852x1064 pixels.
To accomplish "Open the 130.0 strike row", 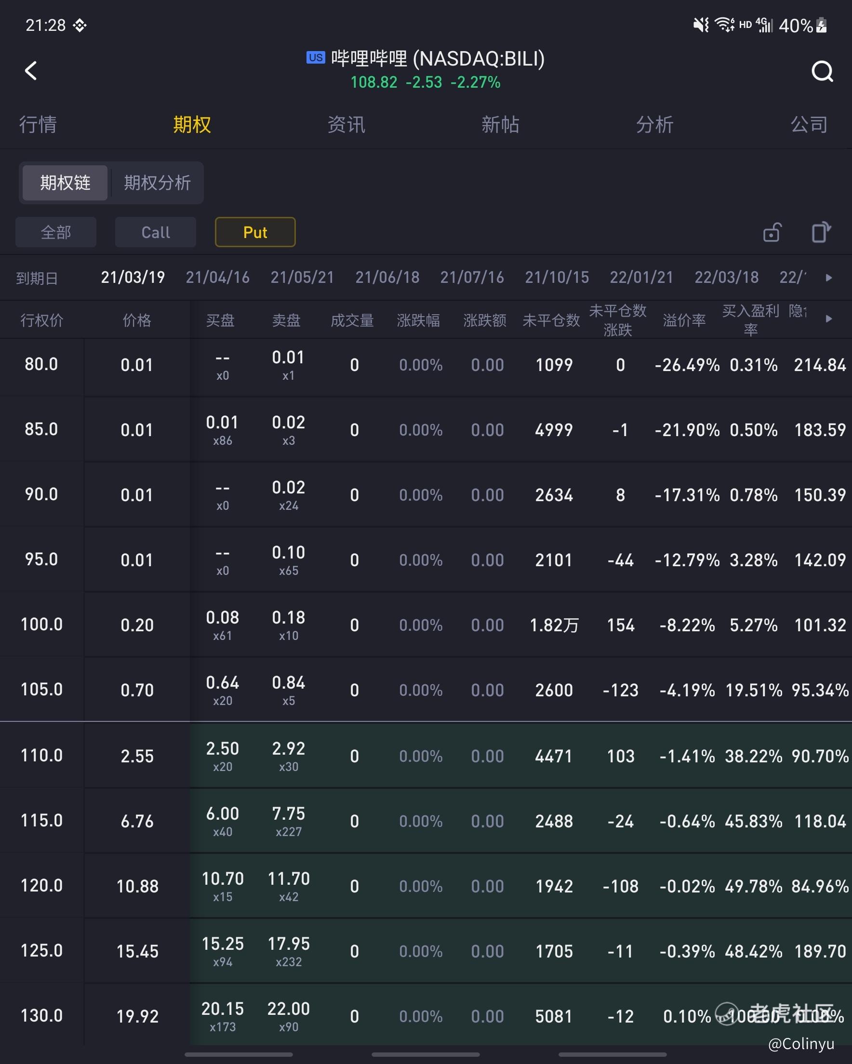I will pos(426,1016).
